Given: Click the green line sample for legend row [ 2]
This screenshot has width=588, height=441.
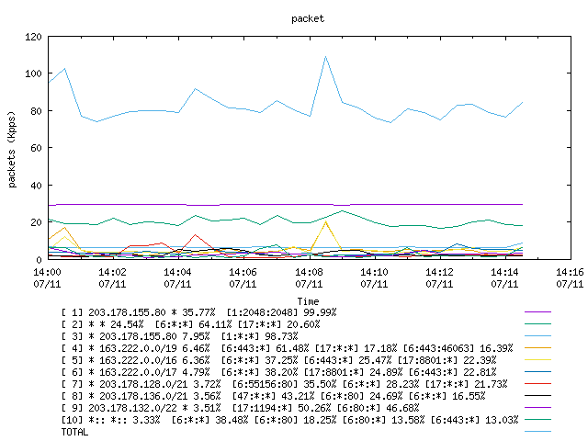Looking at the screenshot, I should [537, 324].
